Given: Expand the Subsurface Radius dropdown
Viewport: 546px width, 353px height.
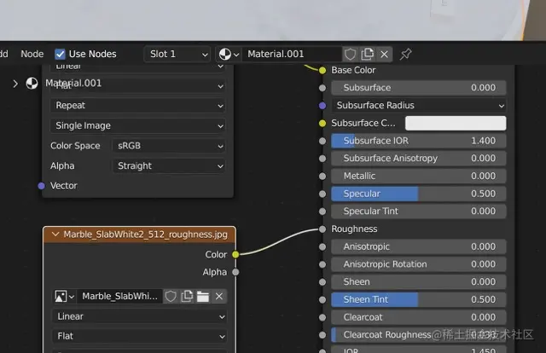Looking at the screenshot, I should point(419,106).
